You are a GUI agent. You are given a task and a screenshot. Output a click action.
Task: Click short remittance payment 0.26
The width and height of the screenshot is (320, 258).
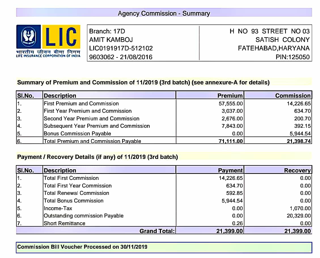[237, 223]
